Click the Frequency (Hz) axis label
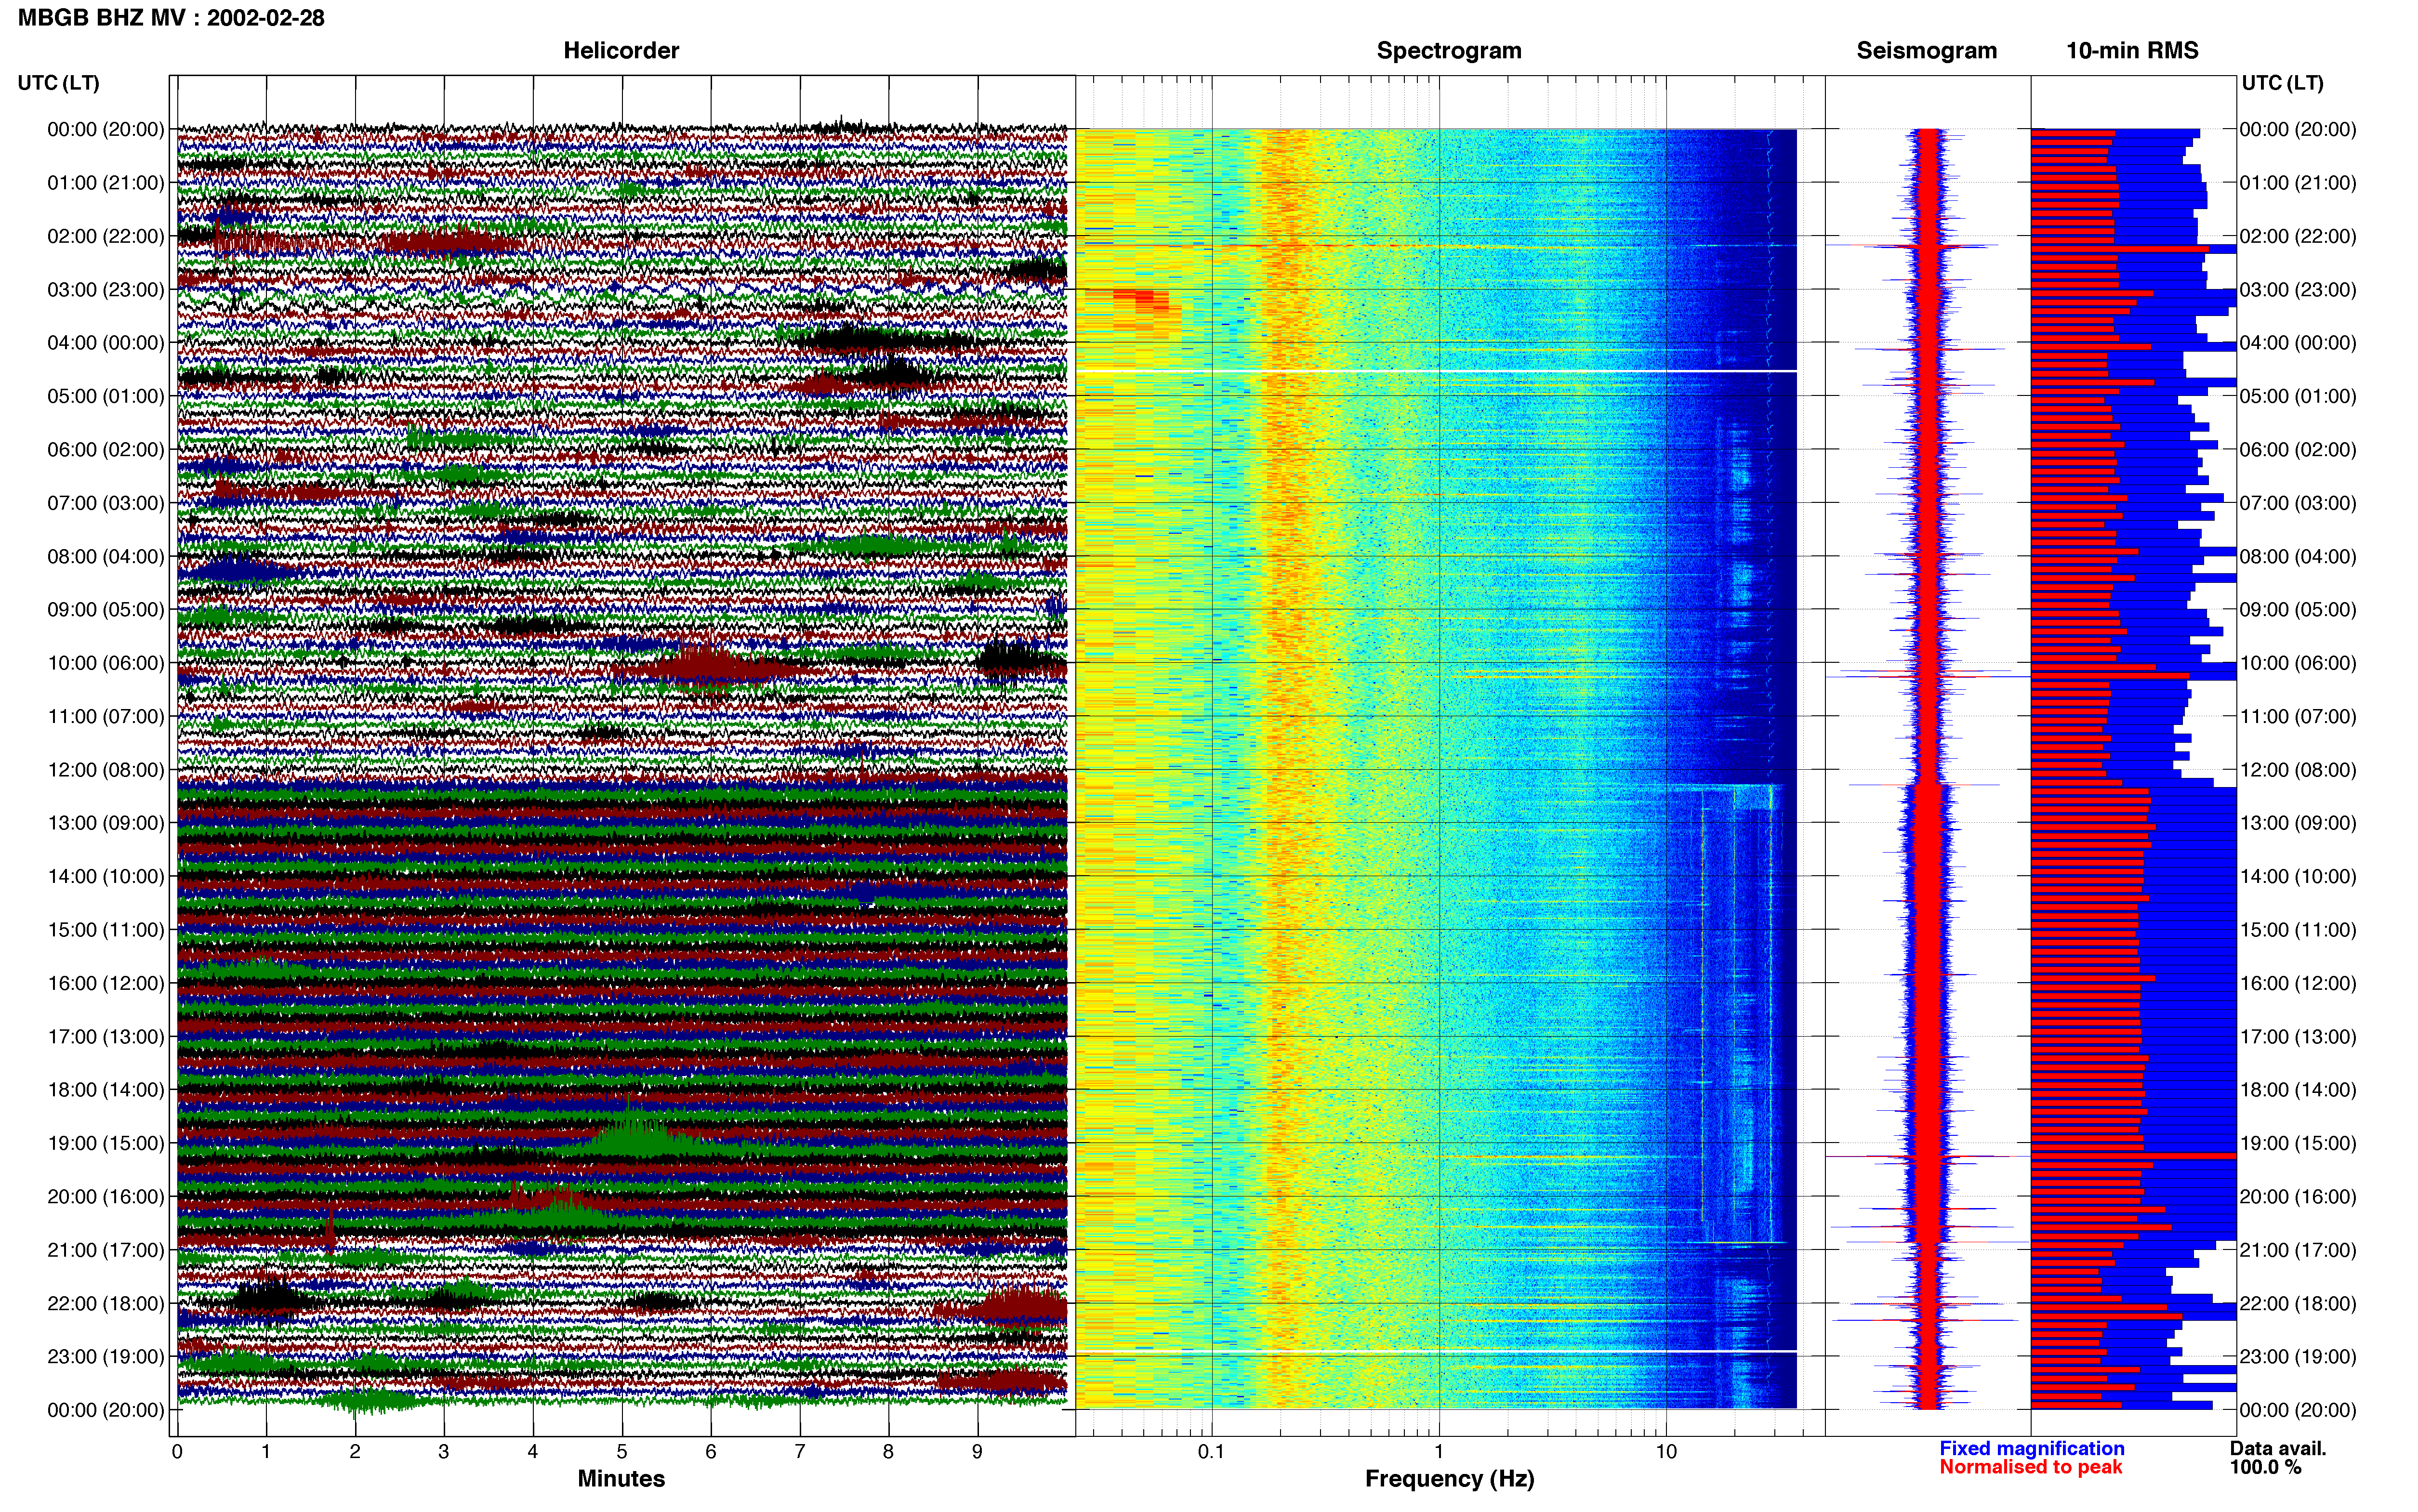Screen dimensions: 2418x1512 tap(1449, 1479)
